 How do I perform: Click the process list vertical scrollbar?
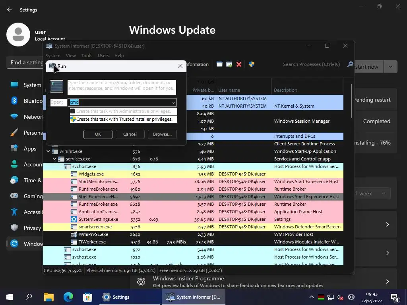[x=351, y=101]
